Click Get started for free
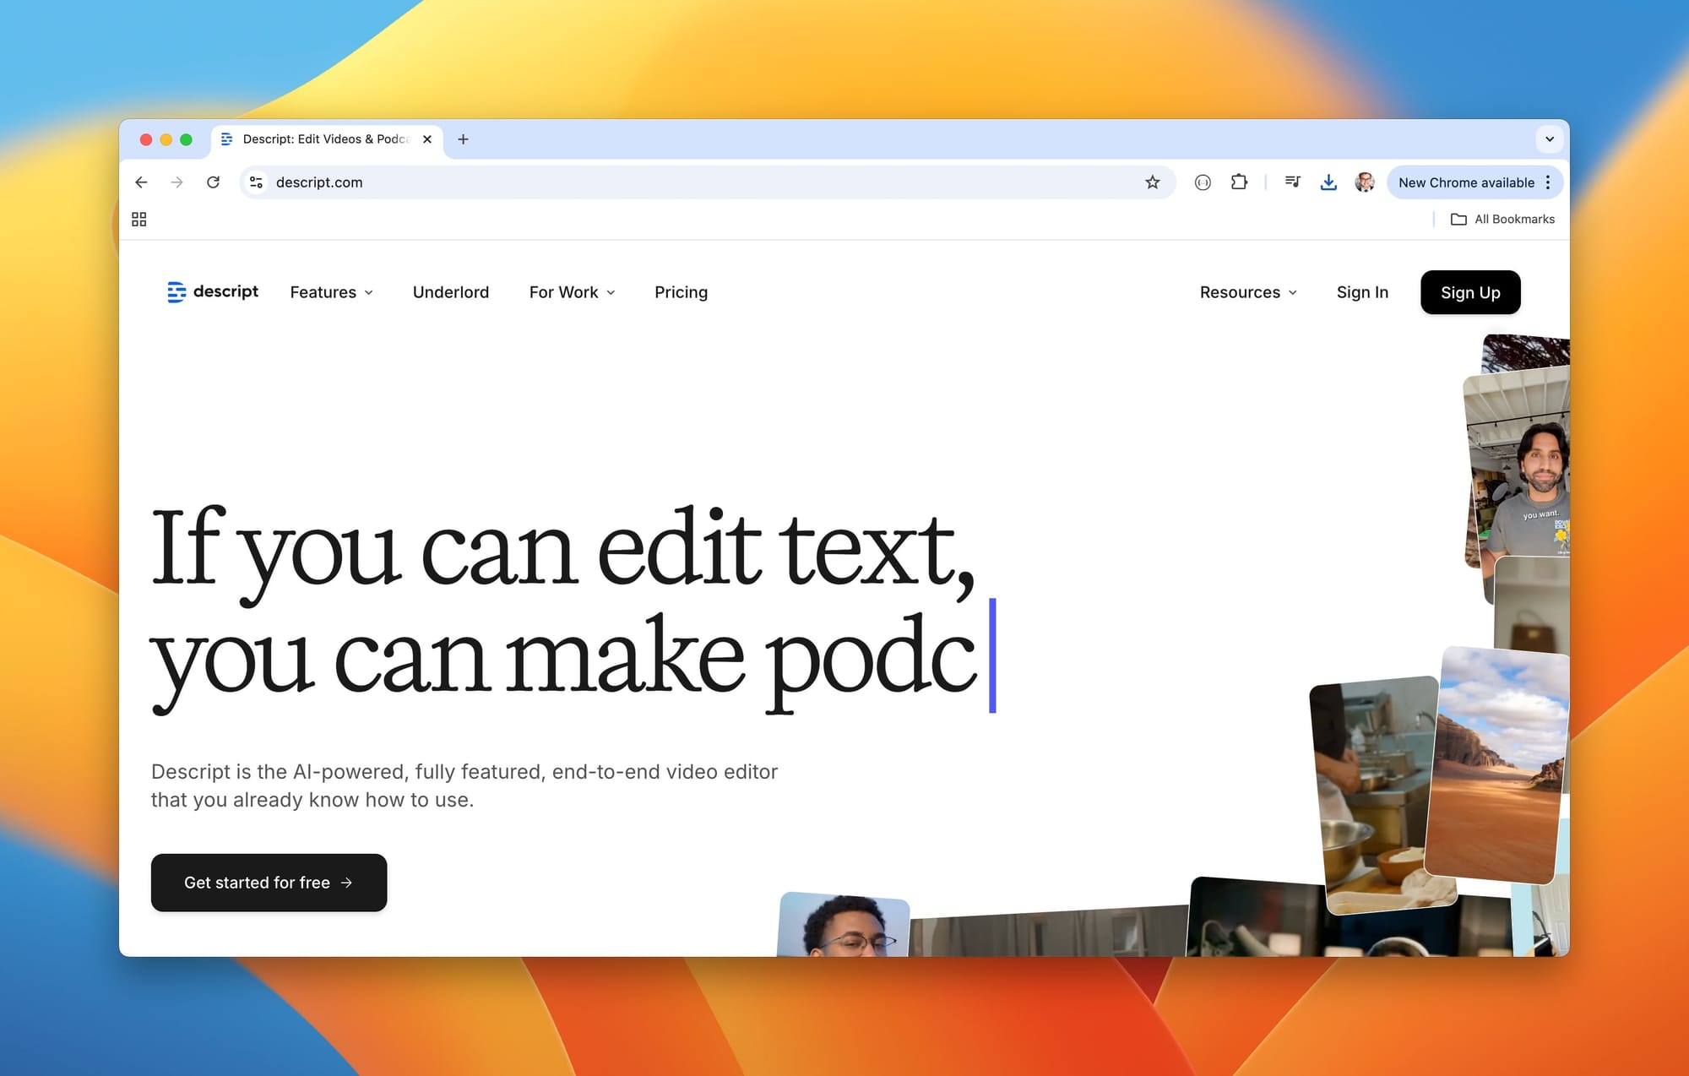The image size is (1689, 1076). tap(269, 883)
